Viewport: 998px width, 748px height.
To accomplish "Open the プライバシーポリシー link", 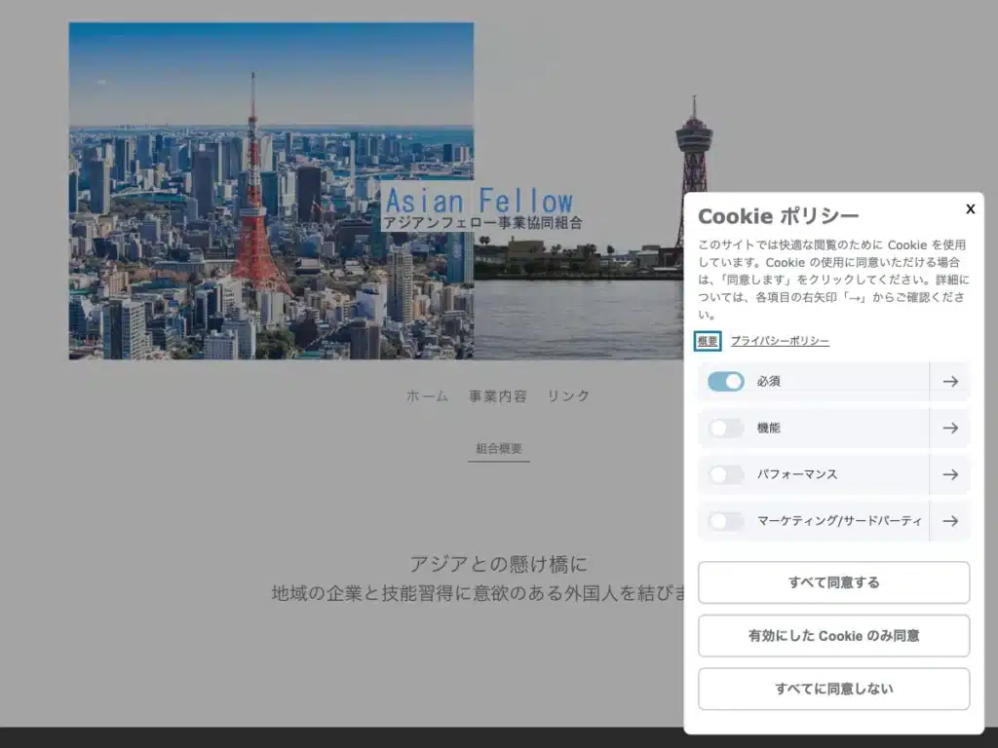I will coord(780,341).
